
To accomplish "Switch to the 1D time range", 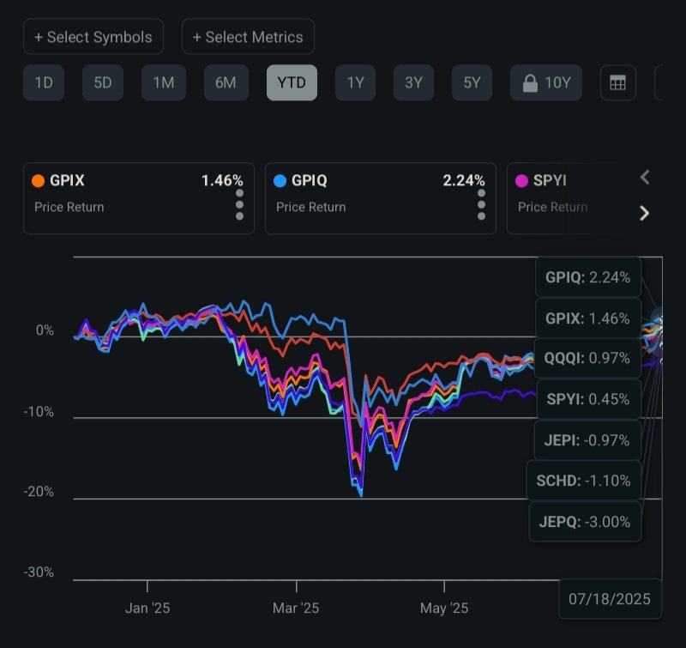I will click(44, 82).
